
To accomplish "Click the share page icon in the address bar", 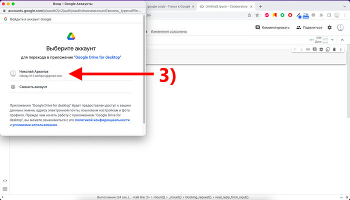I will coord(249,15).
